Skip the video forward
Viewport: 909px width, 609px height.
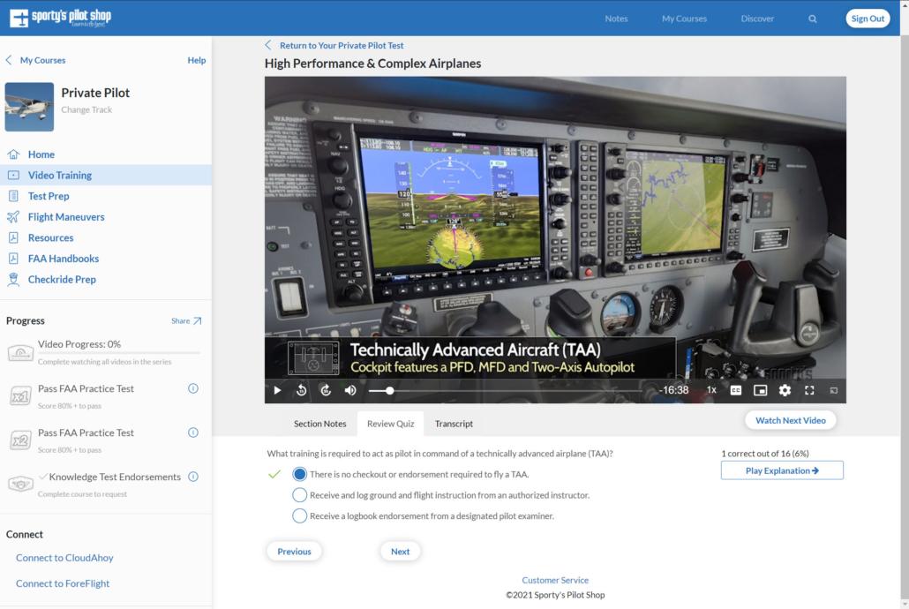pyautogui.click(x=326, y=389)
